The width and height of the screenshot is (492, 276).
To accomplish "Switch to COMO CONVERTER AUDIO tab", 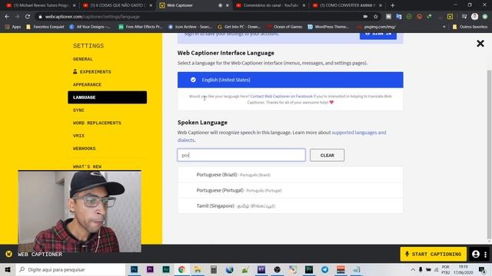I will tap(347, 5).
